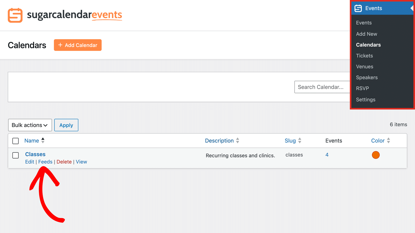Open the Events submenu item
The height and width of the screenshot is (233, 415).
[x=364, y=23]
